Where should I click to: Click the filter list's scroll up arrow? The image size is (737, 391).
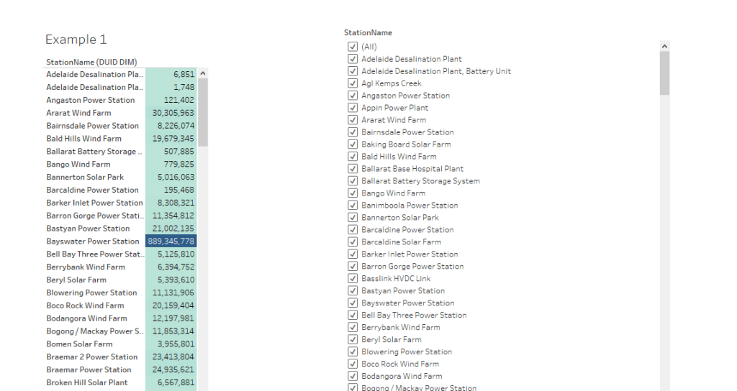pos(664,47)
